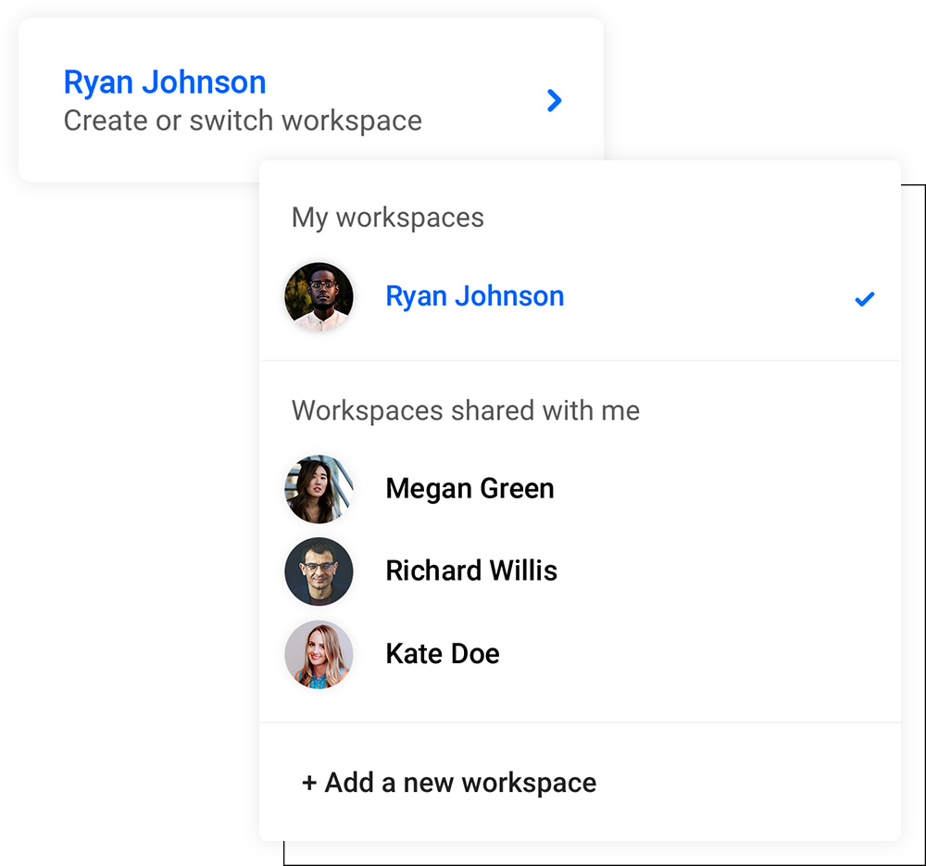Click 'Add a new workspace' text
The width and height of the screenshot is (926, 866).
[449, 783]
